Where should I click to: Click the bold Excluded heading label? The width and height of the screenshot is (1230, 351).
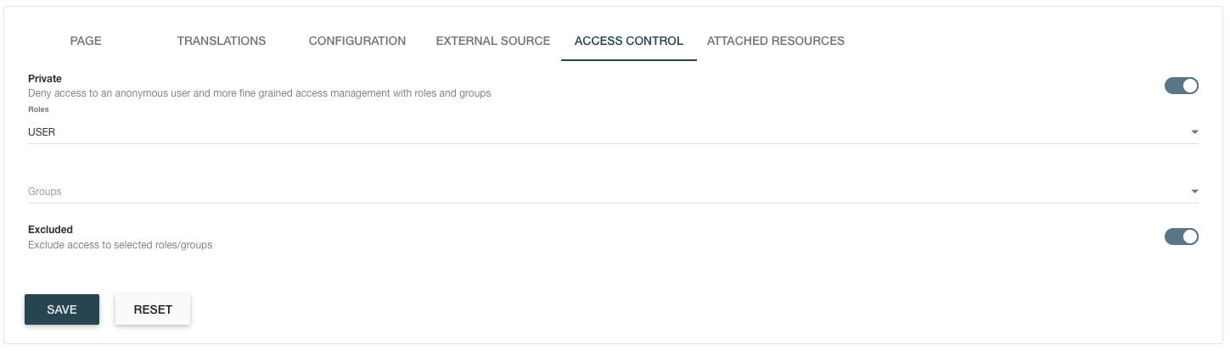[x=50, y=230]
